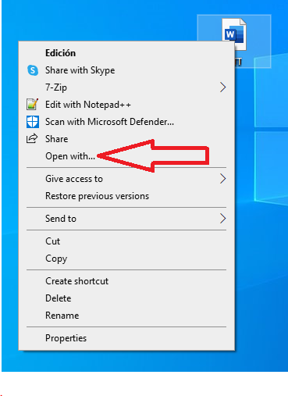Click the Skype icon in the context menu

point(33,70)
